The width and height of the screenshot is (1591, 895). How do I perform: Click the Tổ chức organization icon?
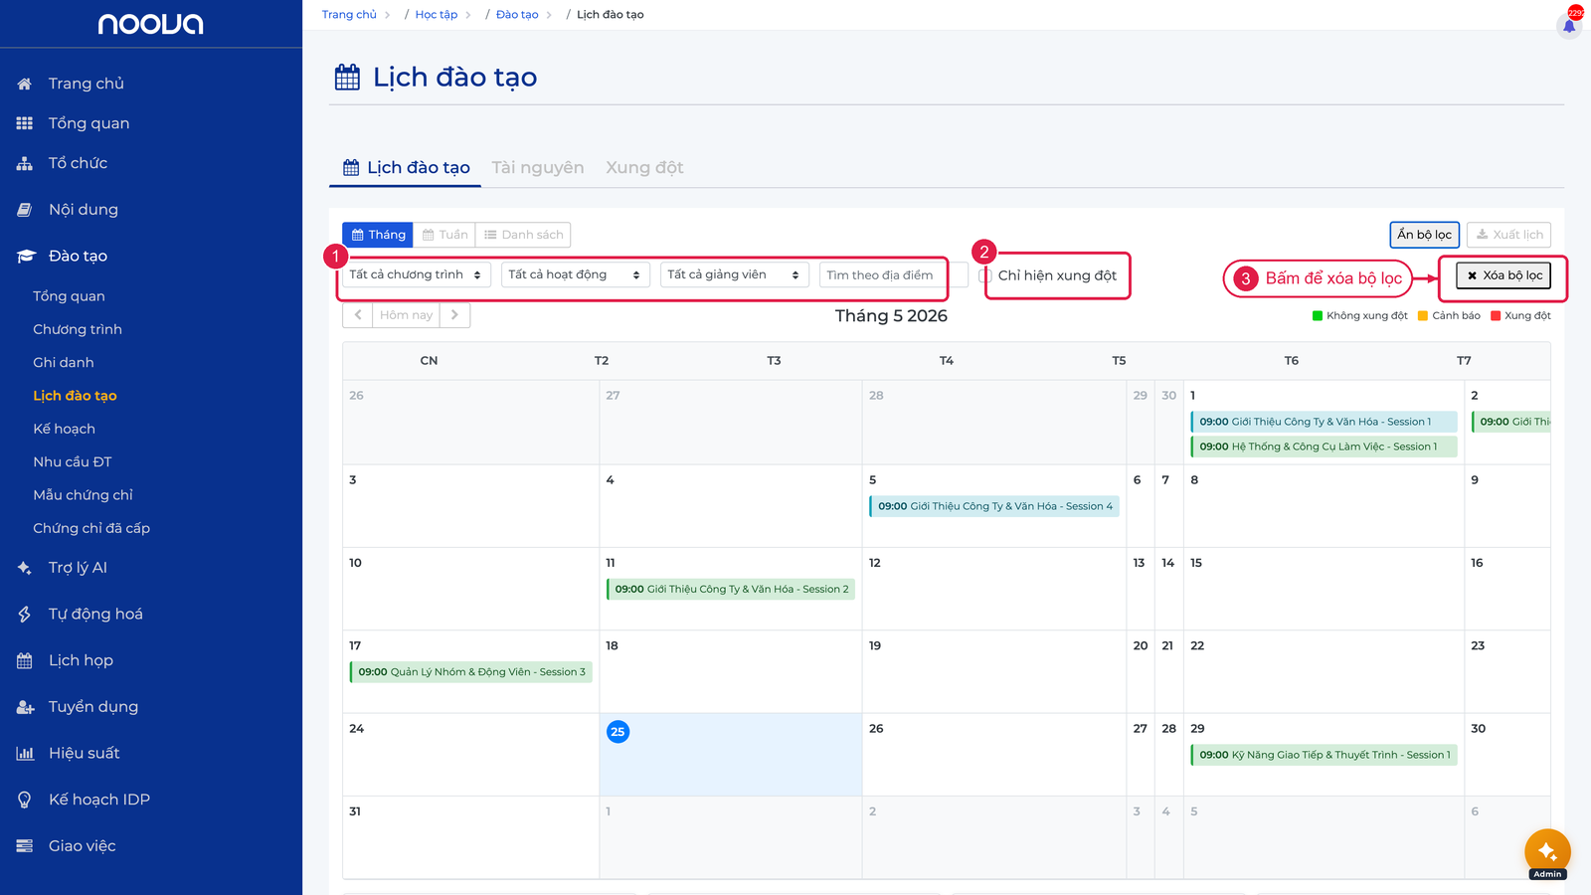point(25,163)
